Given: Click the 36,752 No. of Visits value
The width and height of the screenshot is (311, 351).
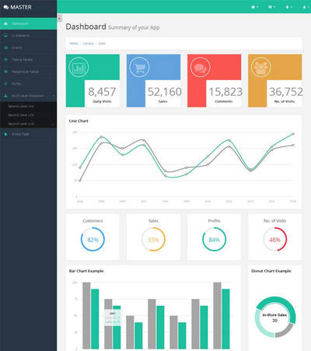Looking at the screenshot, I should click(x=286, y=92).
